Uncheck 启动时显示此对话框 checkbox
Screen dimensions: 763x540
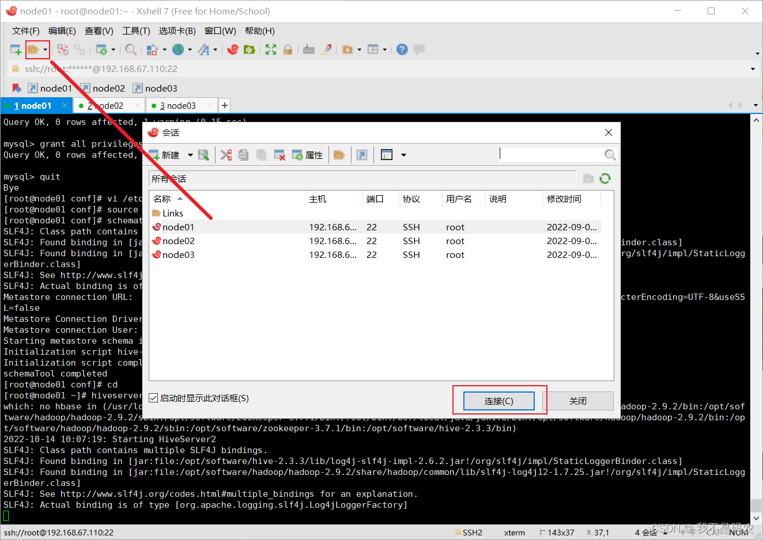[153, 398]
